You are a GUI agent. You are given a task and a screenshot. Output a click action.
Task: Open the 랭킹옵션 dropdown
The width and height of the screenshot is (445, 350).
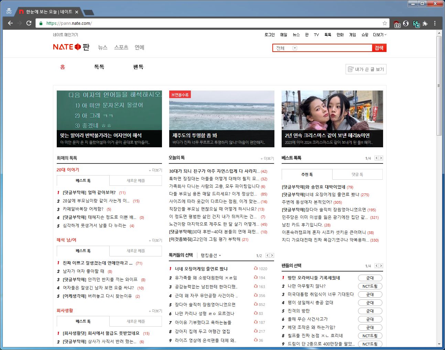pyautogui.click(x=211, y=255)
